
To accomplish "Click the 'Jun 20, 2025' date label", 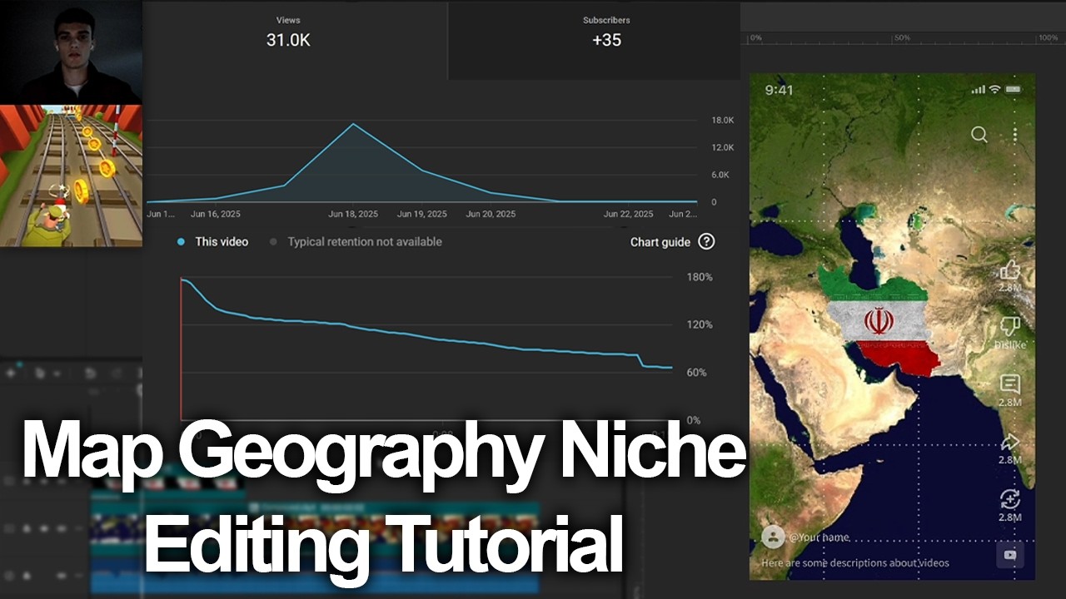I will click(491, 214).
